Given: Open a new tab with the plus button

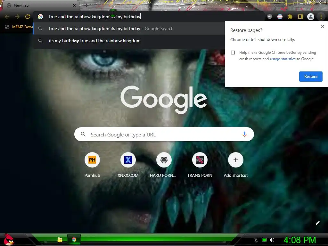Looking at the screenshot, I should pyautogui.click(x=86, y=5).
